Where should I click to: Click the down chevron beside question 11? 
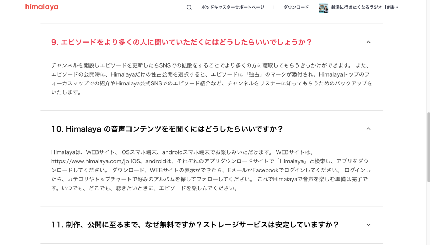click(x=368, y=225)
